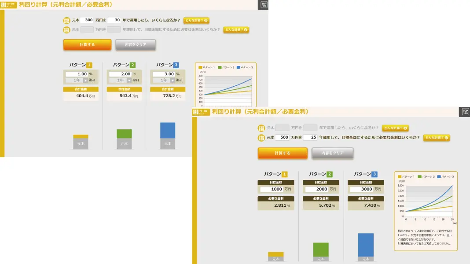The height and width of the screenshot is (264, 470).
Task: Click disabled principal field in lower-right first row
Action: (x=282, y=128)
